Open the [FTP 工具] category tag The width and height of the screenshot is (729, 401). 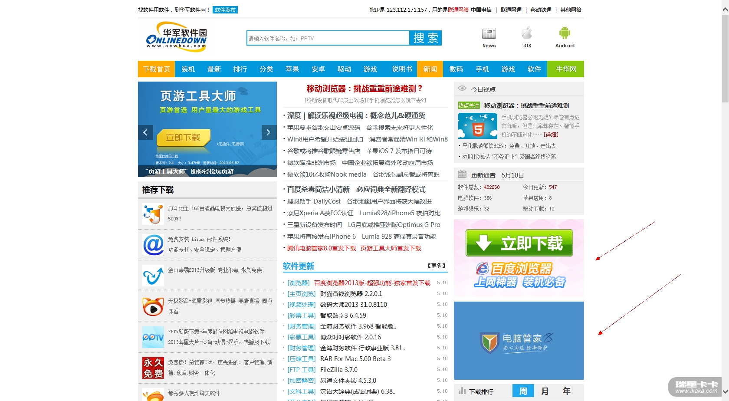coord(302,370)
